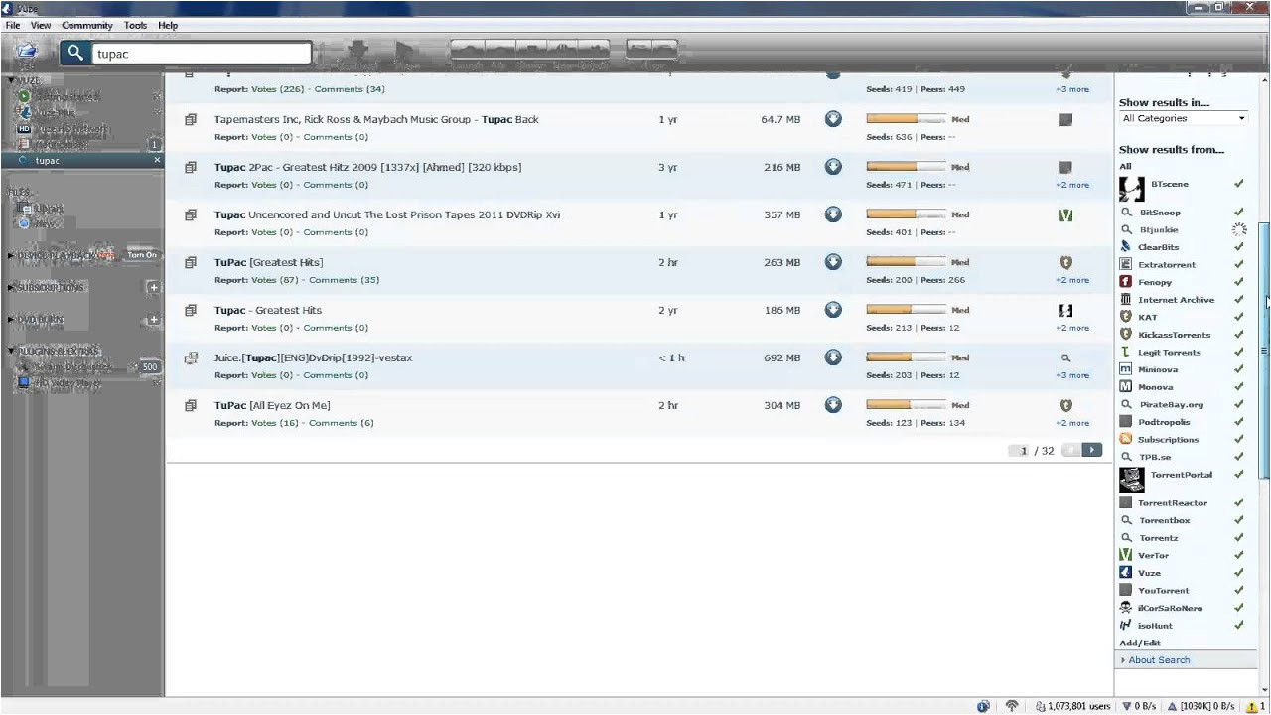Expand +3 more sources for Juice.[Tupac]
The height and width of the screenshot is (715, 1271).
(1072, 375)
